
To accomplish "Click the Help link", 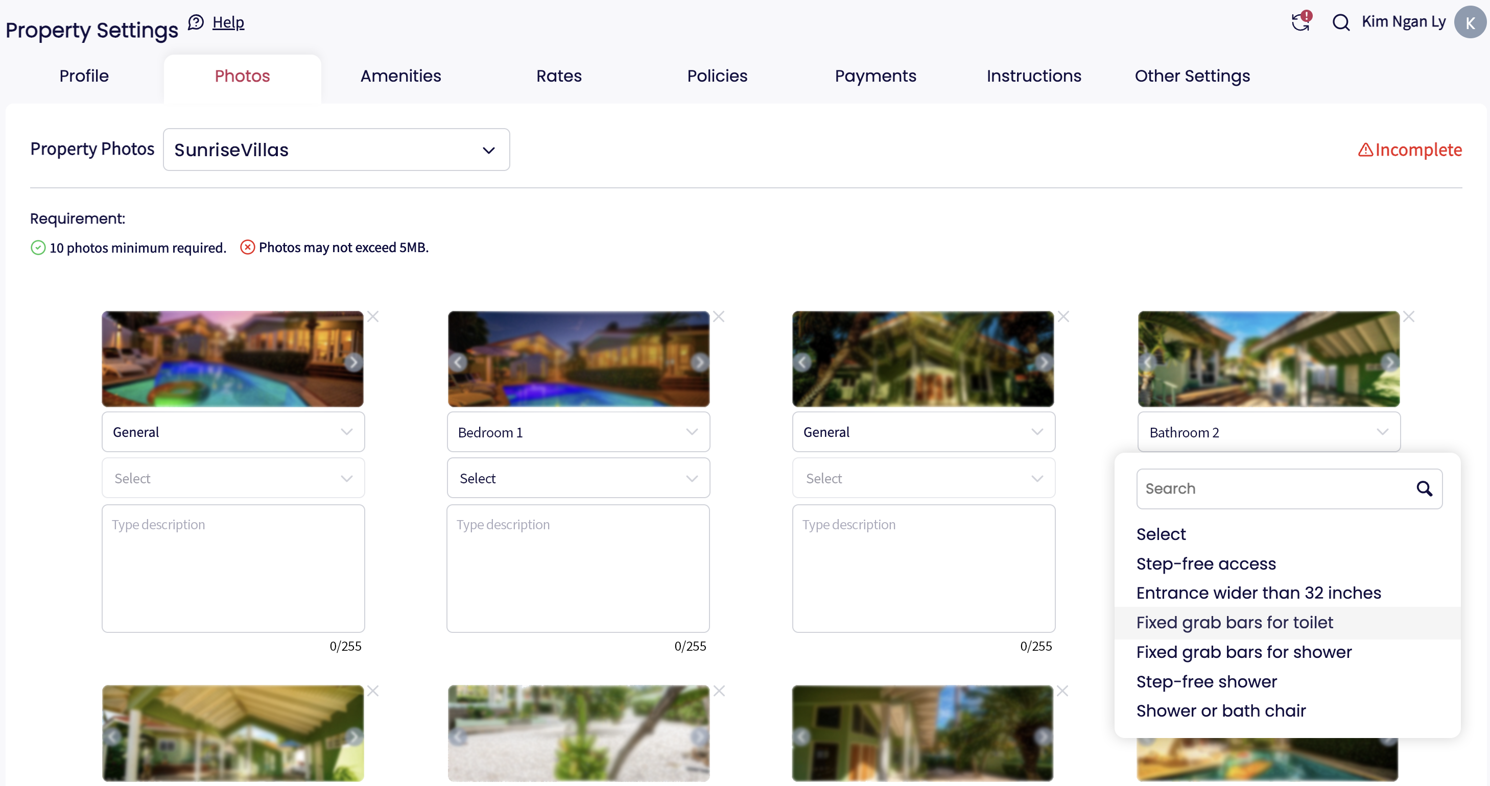I will 228,22.
